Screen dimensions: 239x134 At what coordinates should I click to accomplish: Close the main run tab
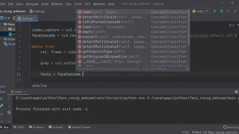pos(25,92)
